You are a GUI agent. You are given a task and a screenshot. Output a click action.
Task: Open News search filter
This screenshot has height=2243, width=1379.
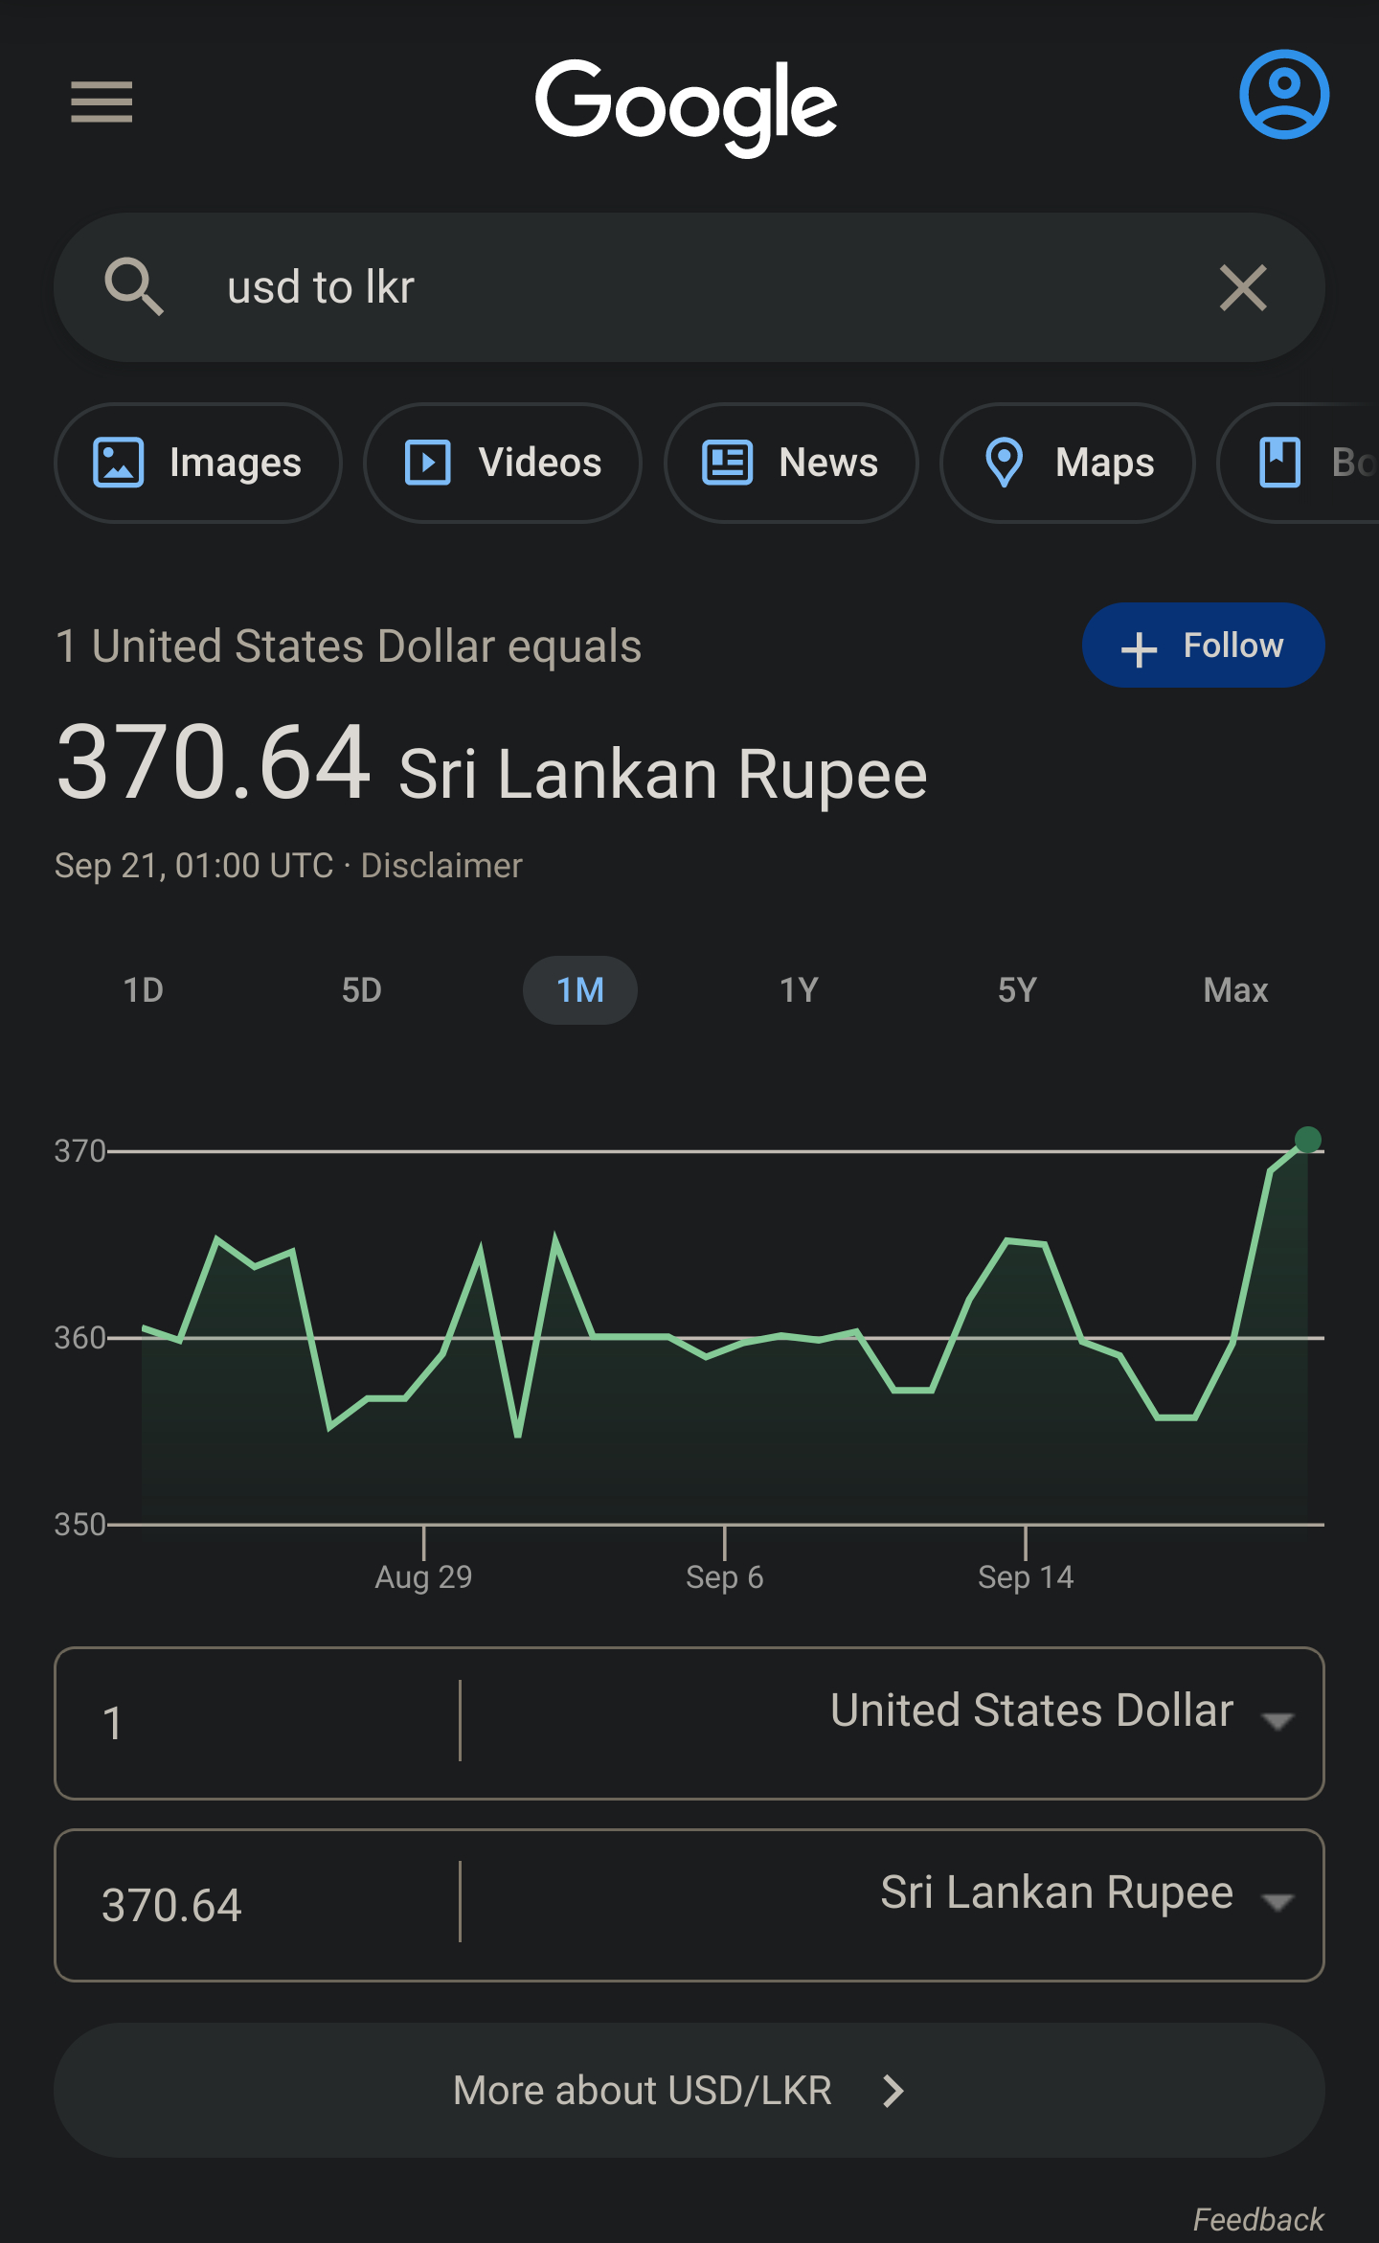[791, 463]
